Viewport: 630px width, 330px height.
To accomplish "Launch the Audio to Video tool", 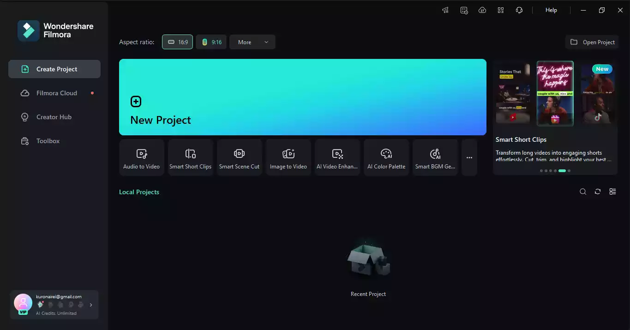I will [x=142, y=157].
